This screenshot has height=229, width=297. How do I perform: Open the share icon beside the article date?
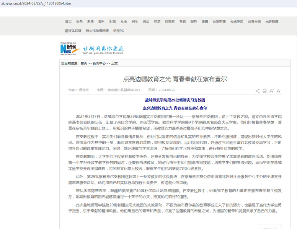pyautogui.click(x=258, y=91)
